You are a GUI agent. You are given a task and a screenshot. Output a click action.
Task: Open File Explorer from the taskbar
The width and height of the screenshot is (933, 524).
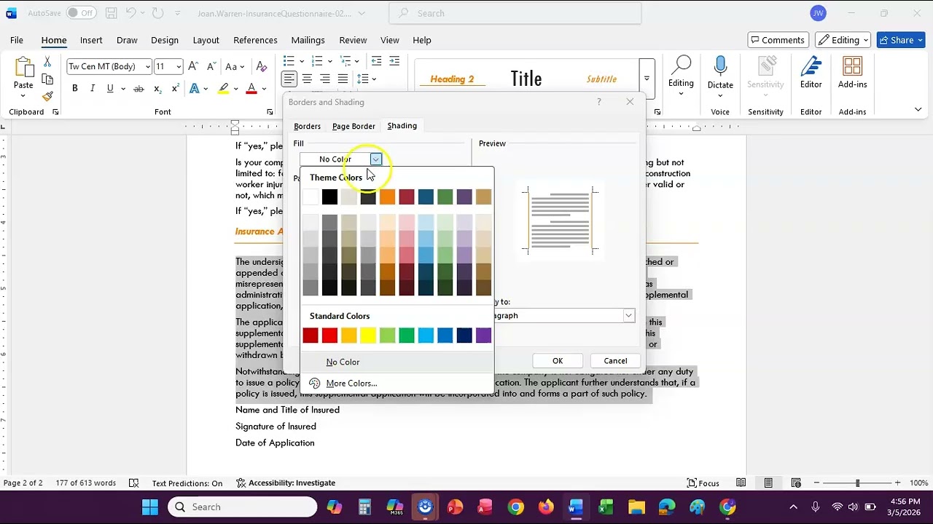coord(636,507)
